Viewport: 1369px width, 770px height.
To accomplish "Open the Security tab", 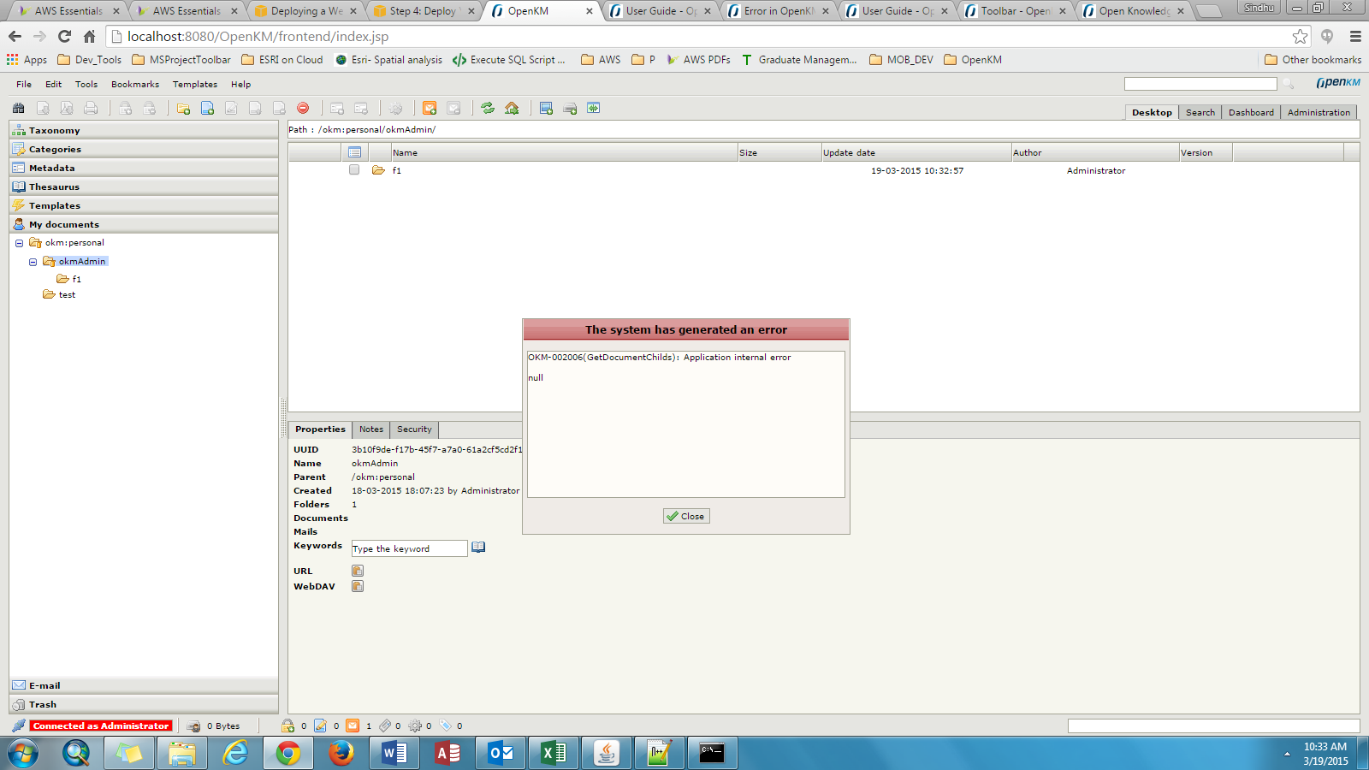I will 414,429.
